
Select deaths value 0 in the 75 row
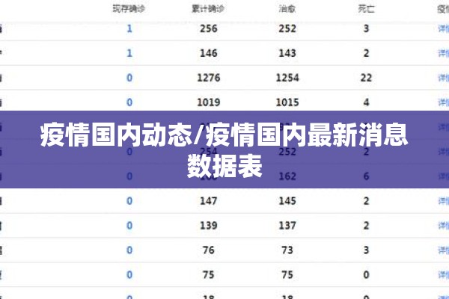366,274
